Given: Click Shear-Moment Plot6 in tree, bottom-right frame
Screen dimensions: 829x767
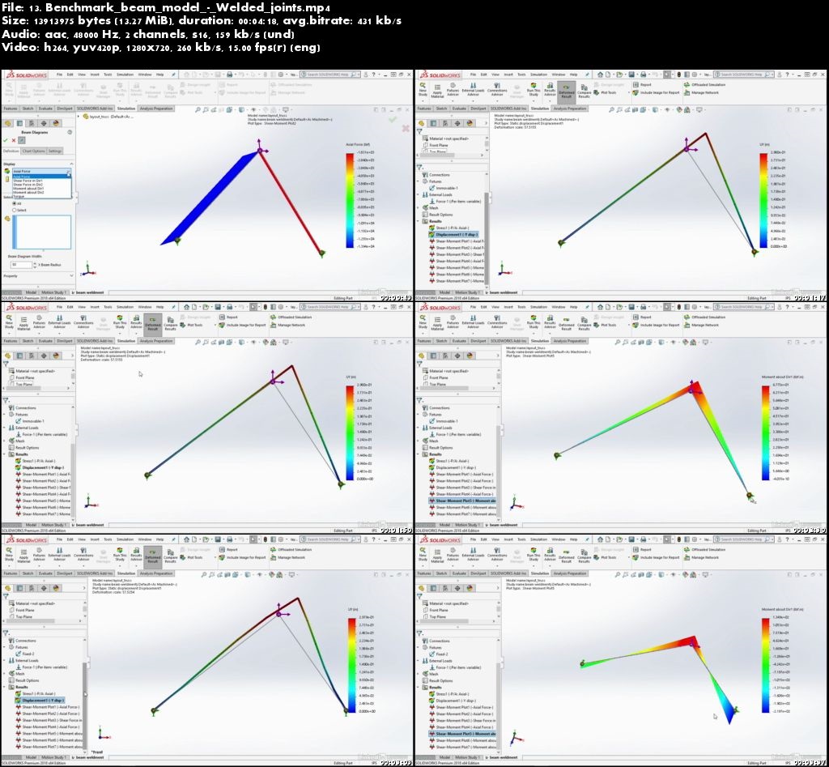Looking at the screenshot, I should (461, 740).
